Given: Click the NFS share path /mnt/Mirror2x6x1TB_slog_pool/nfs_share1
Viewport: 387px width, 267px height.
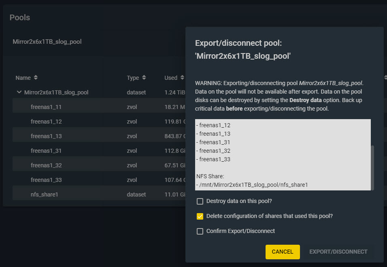Looking at the screenshot, I should 253,185.
